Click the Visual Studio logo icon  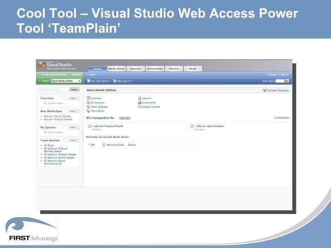pos(42,64)
